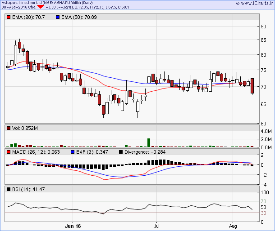The height and width of the screenshot is (231, 275).
Task: Click the 90 price axis label
Action: click(x=263, y=27)
